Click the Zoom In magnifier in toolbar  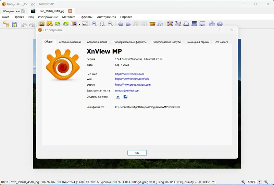[95, 24]
